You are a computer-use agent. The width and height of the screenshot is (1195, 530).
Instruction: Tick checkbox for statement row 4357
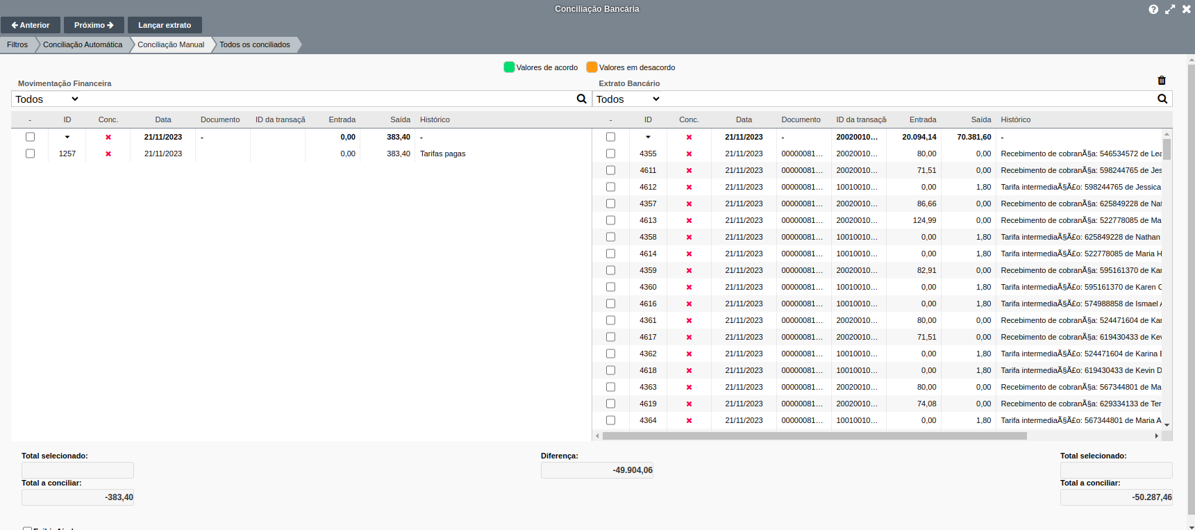tap(610, 204)
